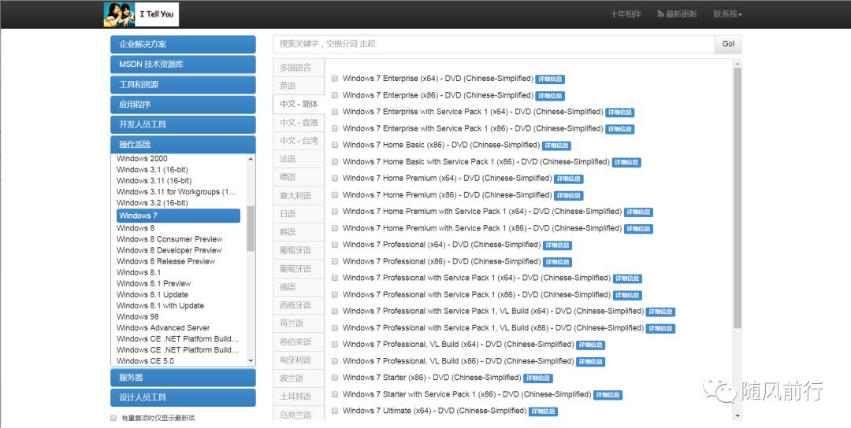The height and width of the screenshot is (428, 851).
Task: Open 详细信息 for Enterprise with SP1 (x64)
Action: click(620, 113)
